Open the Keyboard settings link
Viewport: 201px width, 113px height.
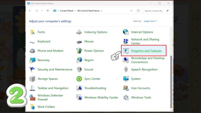coord(44,42)
